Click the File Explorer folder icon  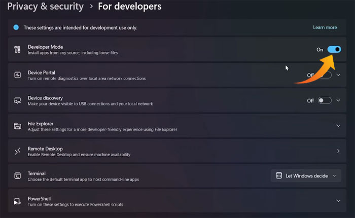coord(17,126)
